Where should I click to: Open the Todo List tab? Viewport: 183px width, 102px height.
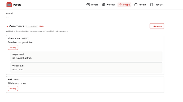coord(157,5)
